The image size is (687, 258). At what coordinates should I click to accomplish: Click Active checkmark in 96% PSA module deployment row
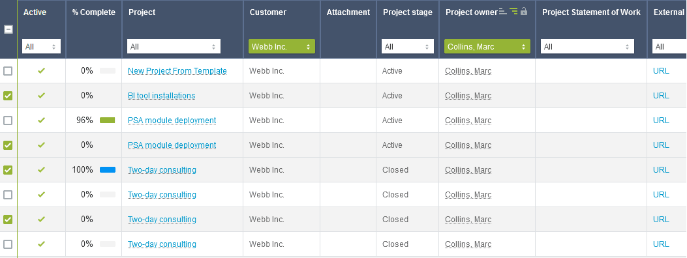(42, 120)
